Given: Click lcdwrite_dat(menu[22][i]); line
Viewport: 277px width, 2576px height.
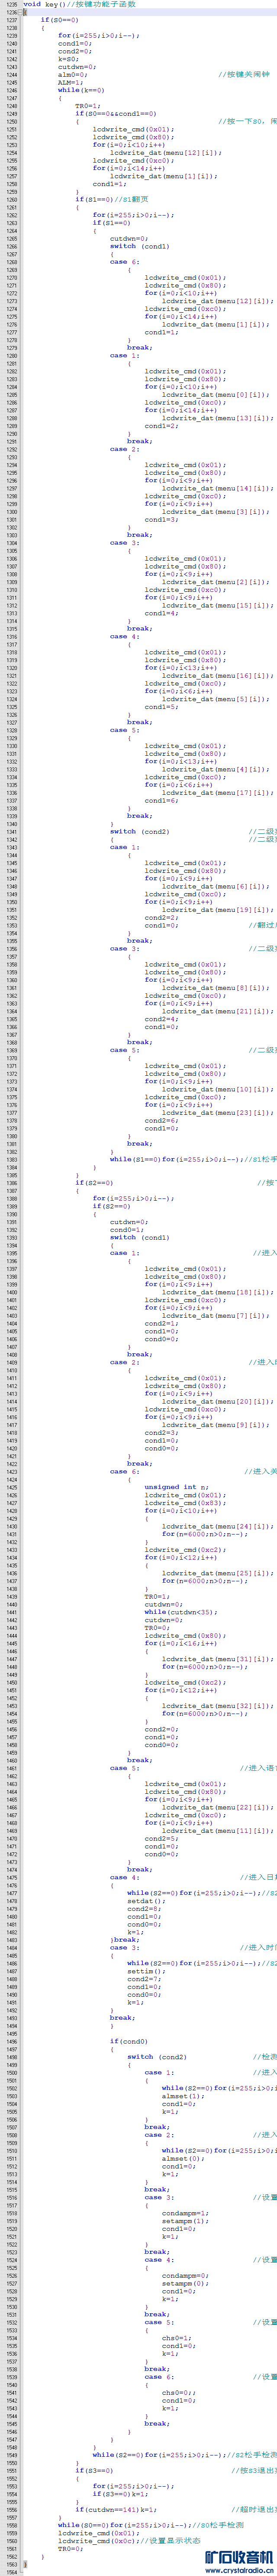Looking at the screenshot, I should [217, 1806].
